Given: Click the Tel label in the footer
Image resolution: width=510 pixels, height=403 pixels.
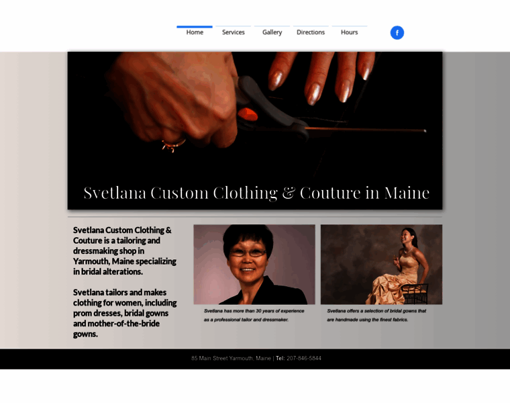Looking at the screenshot, I should click(x=280, y=358).
